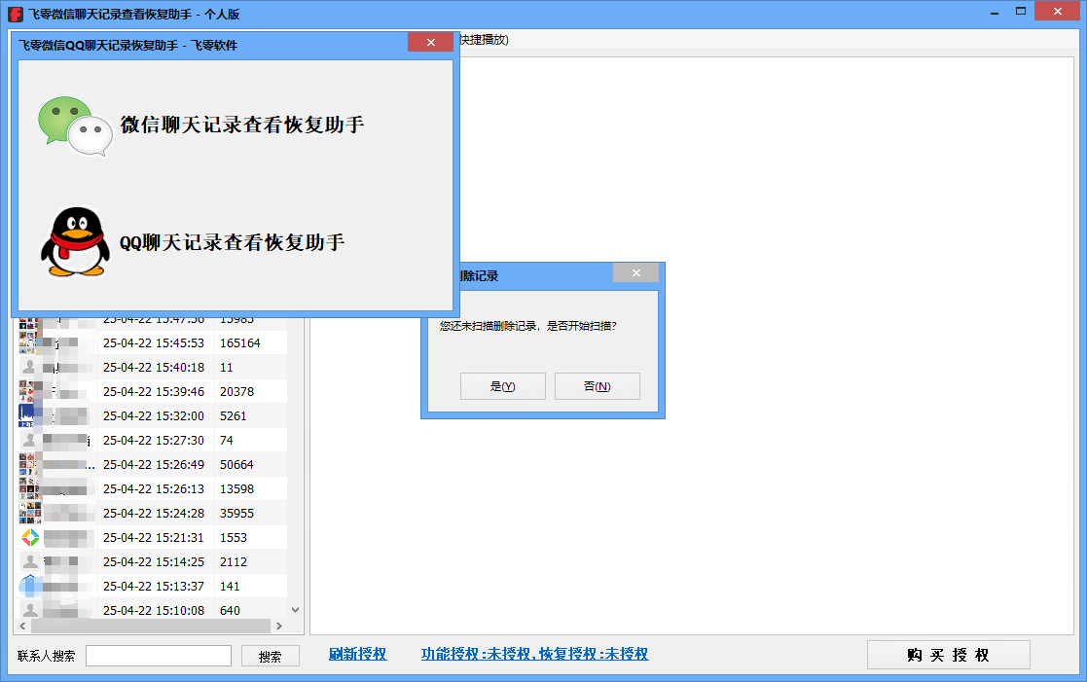The height and width of the screenshot is (682, 1087).
Task: Click message count 2112
Action: (x=234, y=561)
